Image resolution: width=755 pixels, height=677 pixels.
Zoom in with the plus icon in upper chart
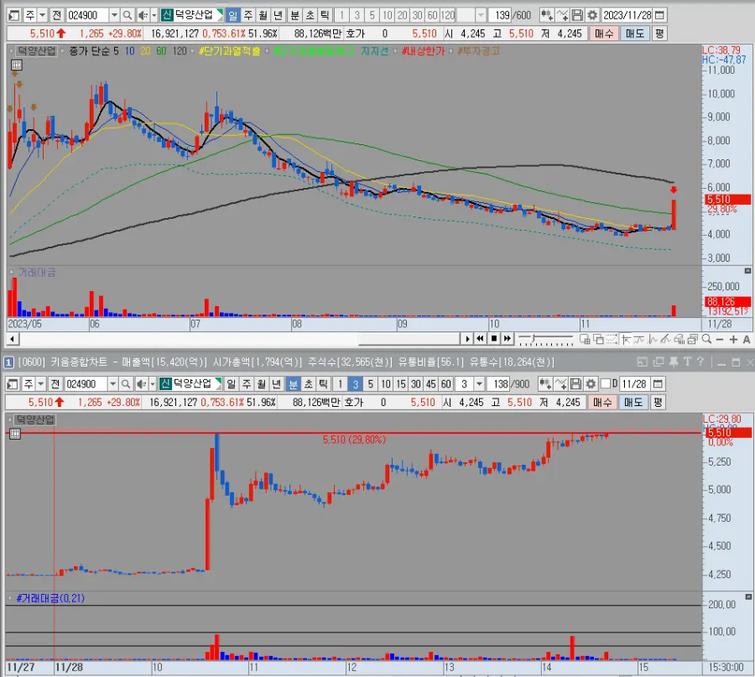(x=733, y=340)
